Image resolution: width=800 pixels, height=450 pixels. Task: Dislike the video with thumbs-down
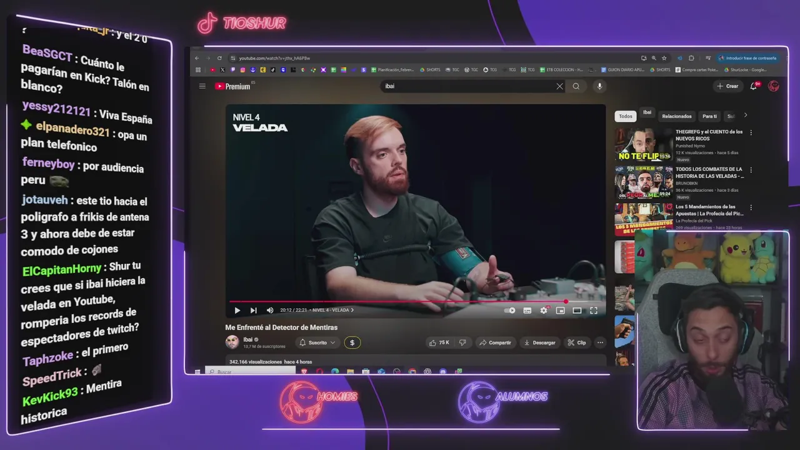(462, 342)
